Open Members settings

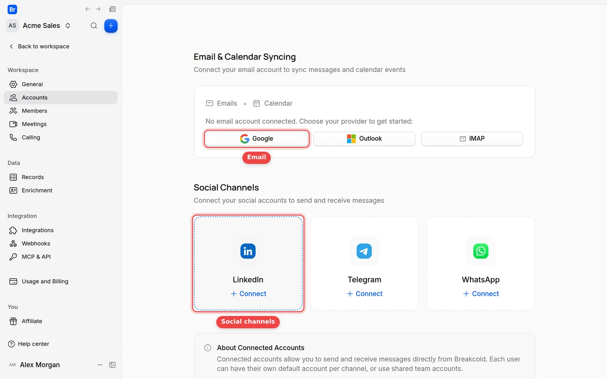61,111
